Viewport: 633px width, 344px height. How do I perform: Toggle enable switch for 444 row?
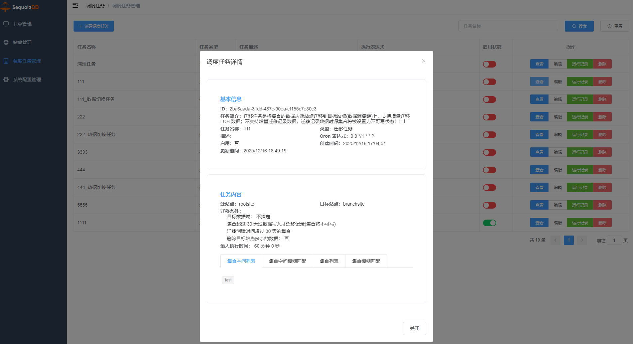pyautogui.click(x=490, y=170)
